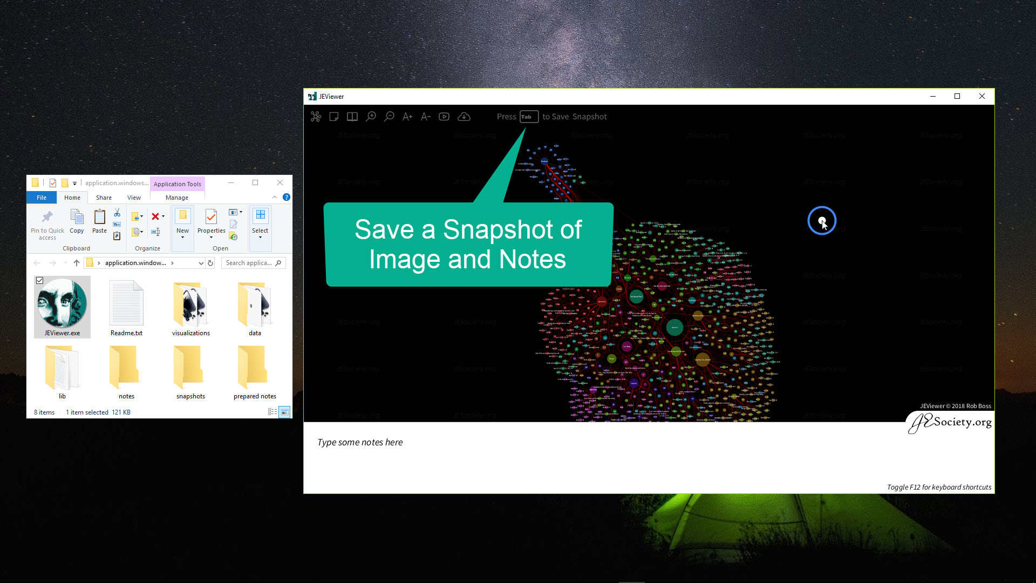The image size is (1036, 583).
Task: Click the New folder icon in quick access toolbar
Action: [65, 183]
